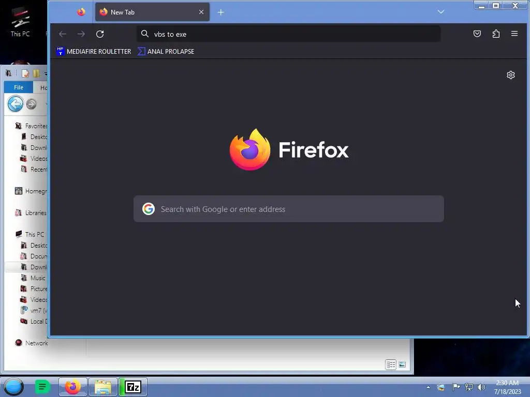
Task: Click the address bar containing vbs to exe
Action: click(x=288, y=34)
